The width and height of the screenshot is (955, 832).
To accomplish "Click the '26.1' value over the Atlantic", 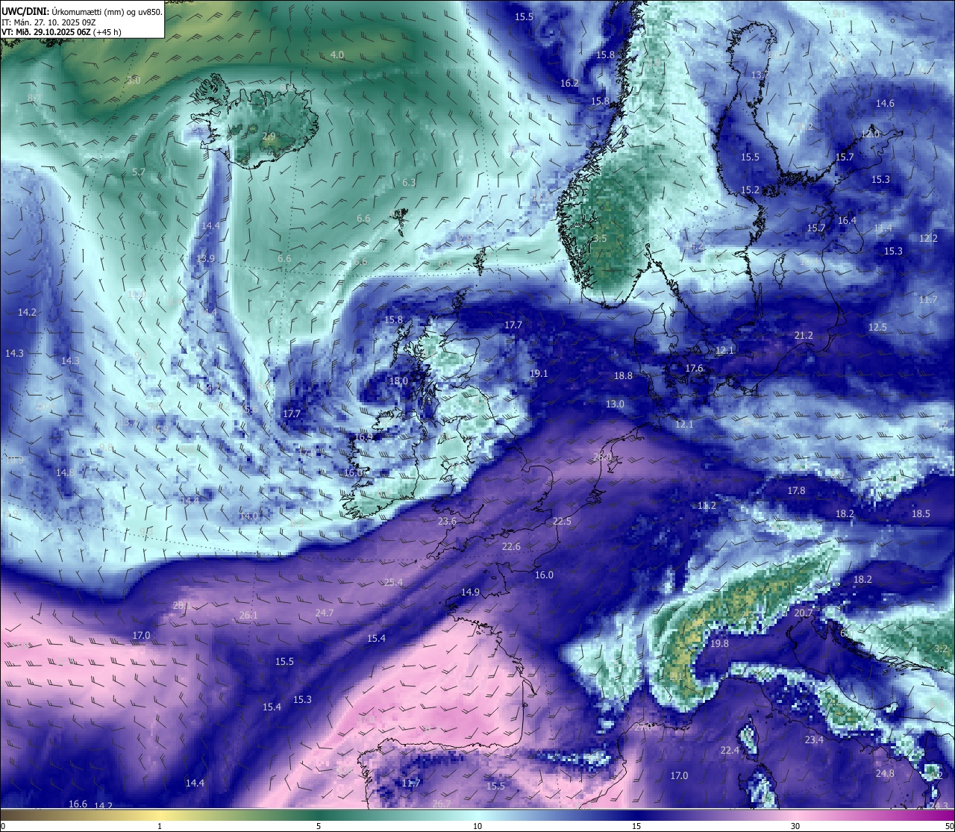I will [x=248, y=616].
